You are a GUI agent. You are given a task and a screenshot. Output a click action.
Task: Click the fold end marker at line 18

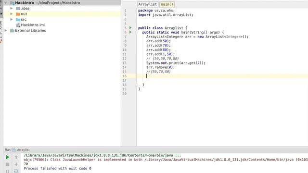point(137,85)
